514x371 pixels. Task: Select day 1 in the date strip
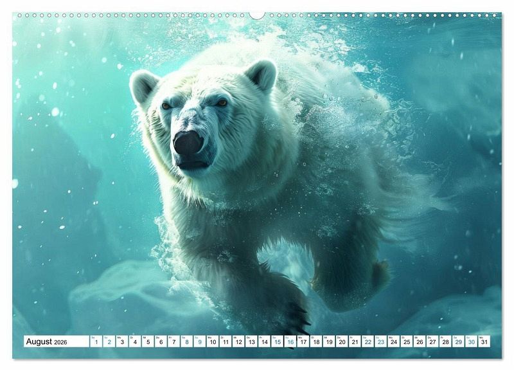[96, 341]
